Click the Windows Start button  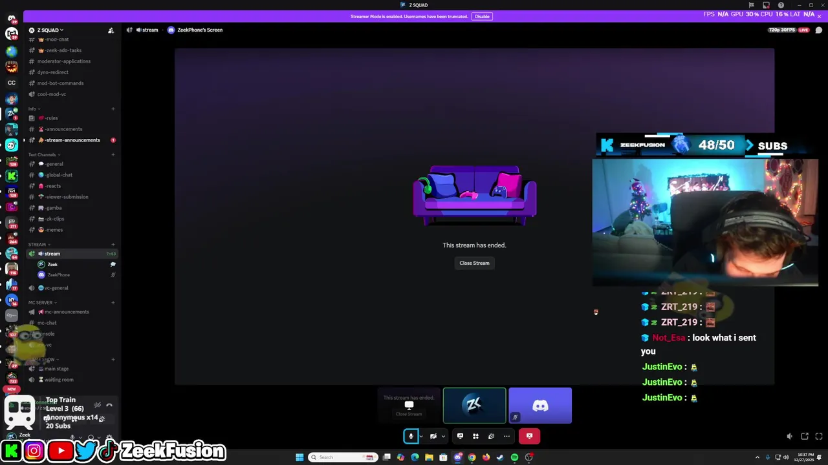(x=300, y=457)
